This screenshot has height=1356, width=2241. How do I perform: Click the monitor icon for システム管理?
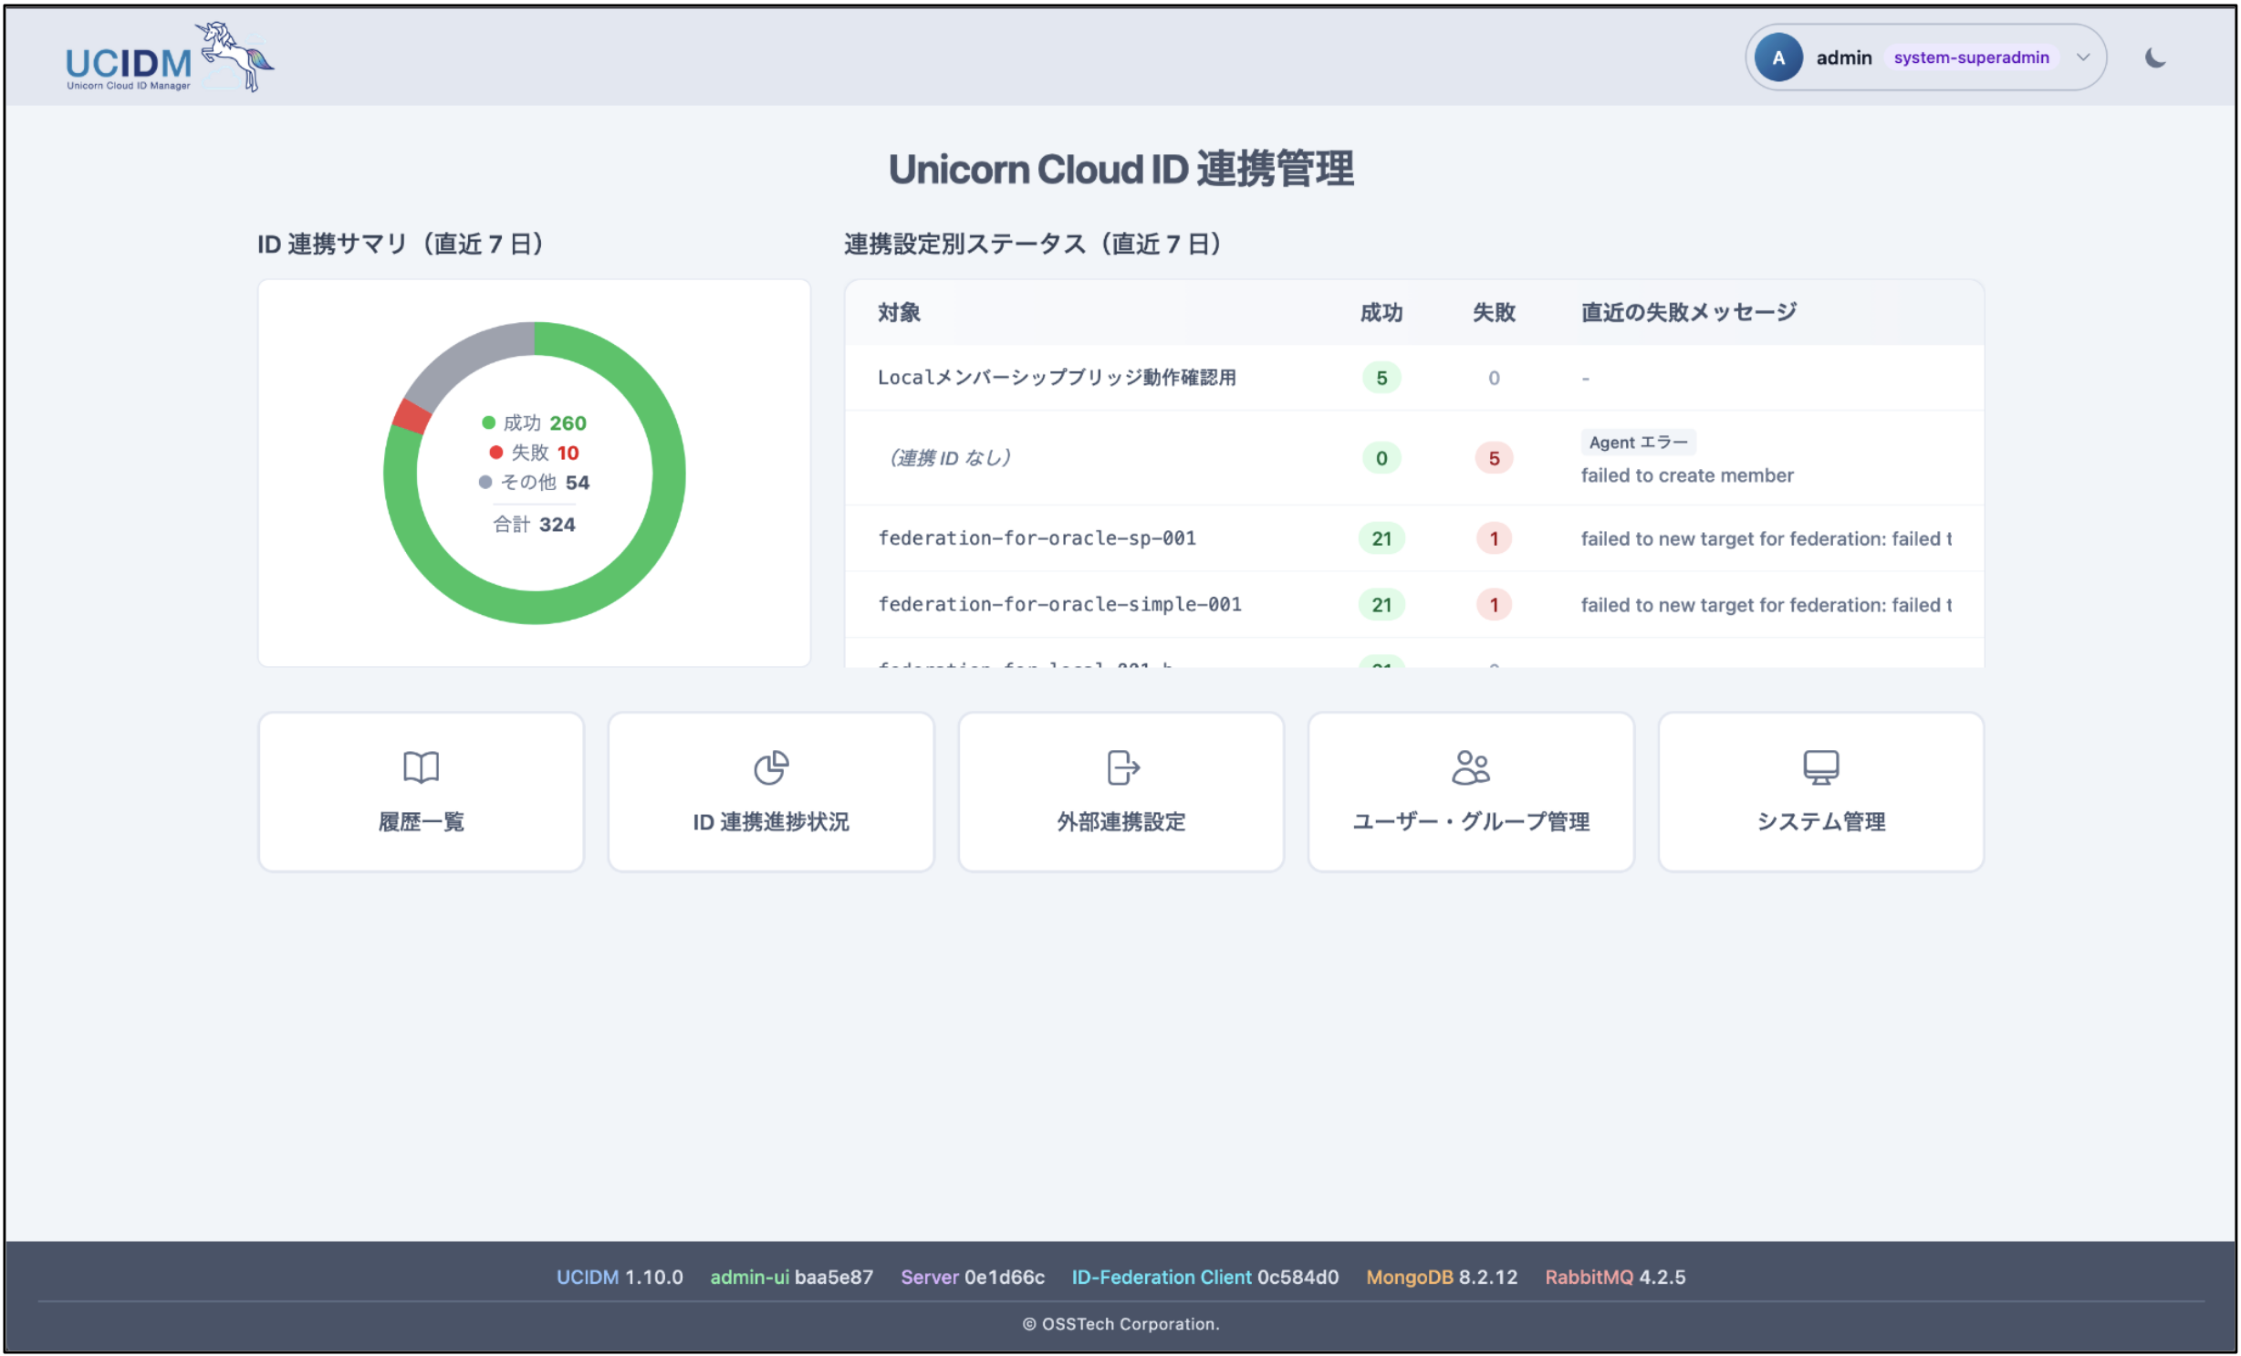coord(1820,767)
